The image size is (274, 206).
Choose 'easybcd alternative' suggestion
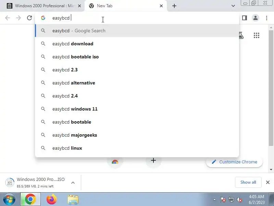coord(137,83)
